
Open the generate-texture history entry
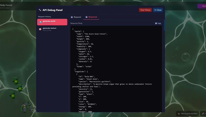52,29
